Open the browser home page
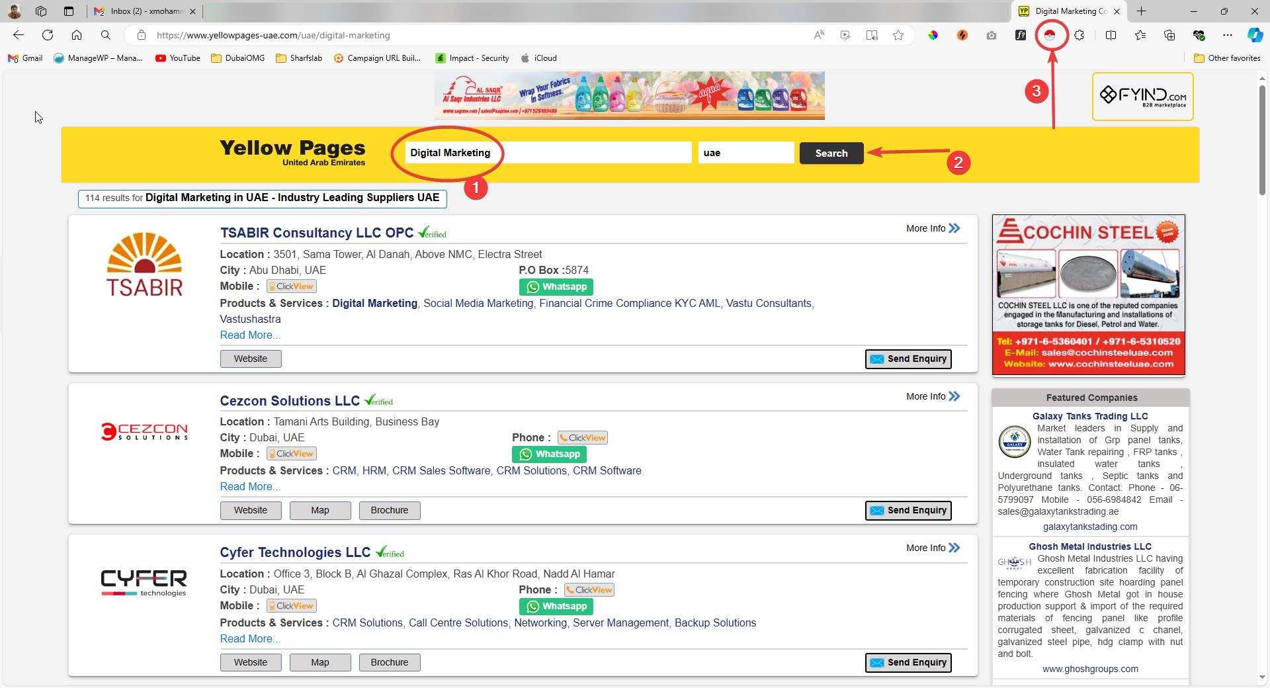This screenshot has width=1270, height=688. [77, 35]
